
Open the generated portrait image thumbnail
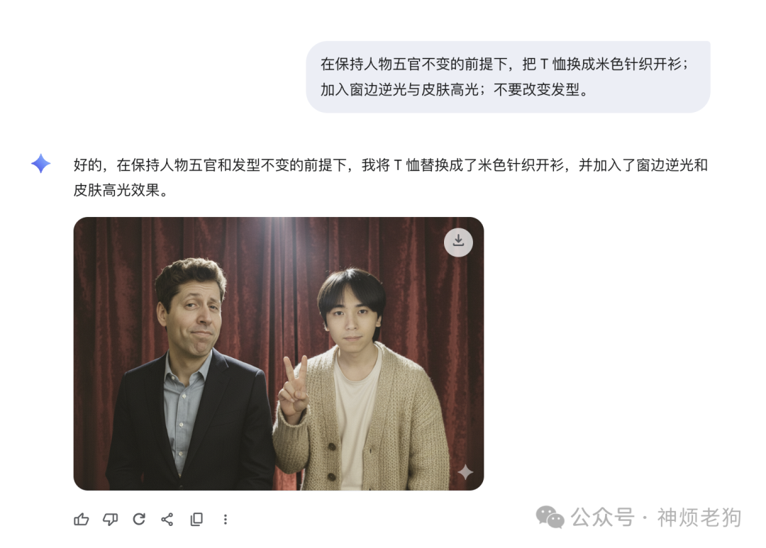(279, 354)
